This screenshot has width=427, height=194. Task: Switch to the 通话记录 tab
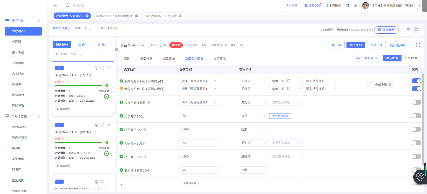pyautogui.click(x=169, y=58)
